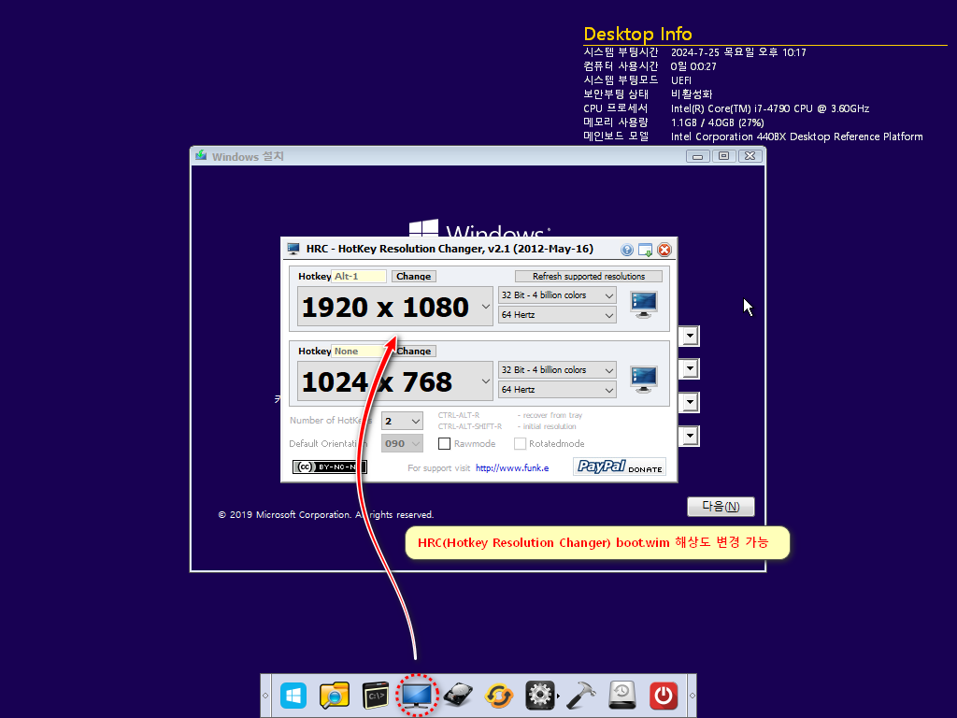The image size is (957, 718).
Task: Open the gear settings icon in the dock
Action: click(x=540, y=696)
